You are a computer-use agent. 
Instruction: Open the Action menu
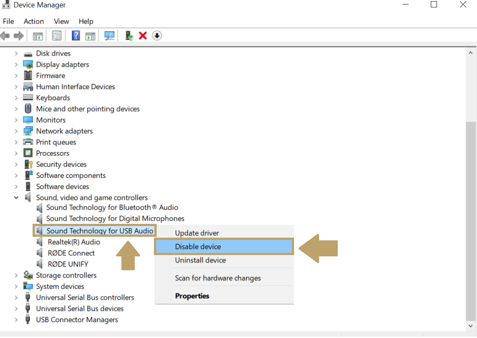pyautogui.click(x=33, y=21)
